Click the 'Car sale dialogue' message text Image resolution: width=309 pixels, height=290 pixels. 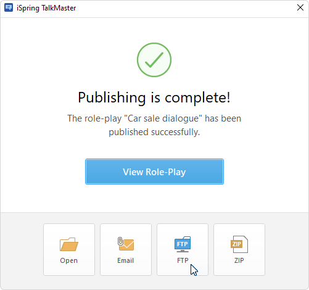[163, 118]
